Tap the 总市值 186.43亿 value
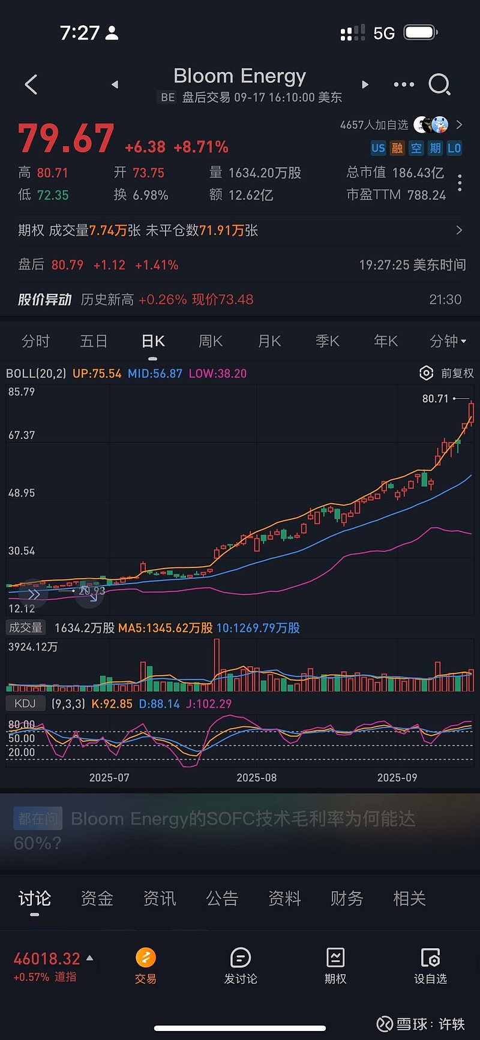Viewport: 480px width, 1040px height. 395,173
